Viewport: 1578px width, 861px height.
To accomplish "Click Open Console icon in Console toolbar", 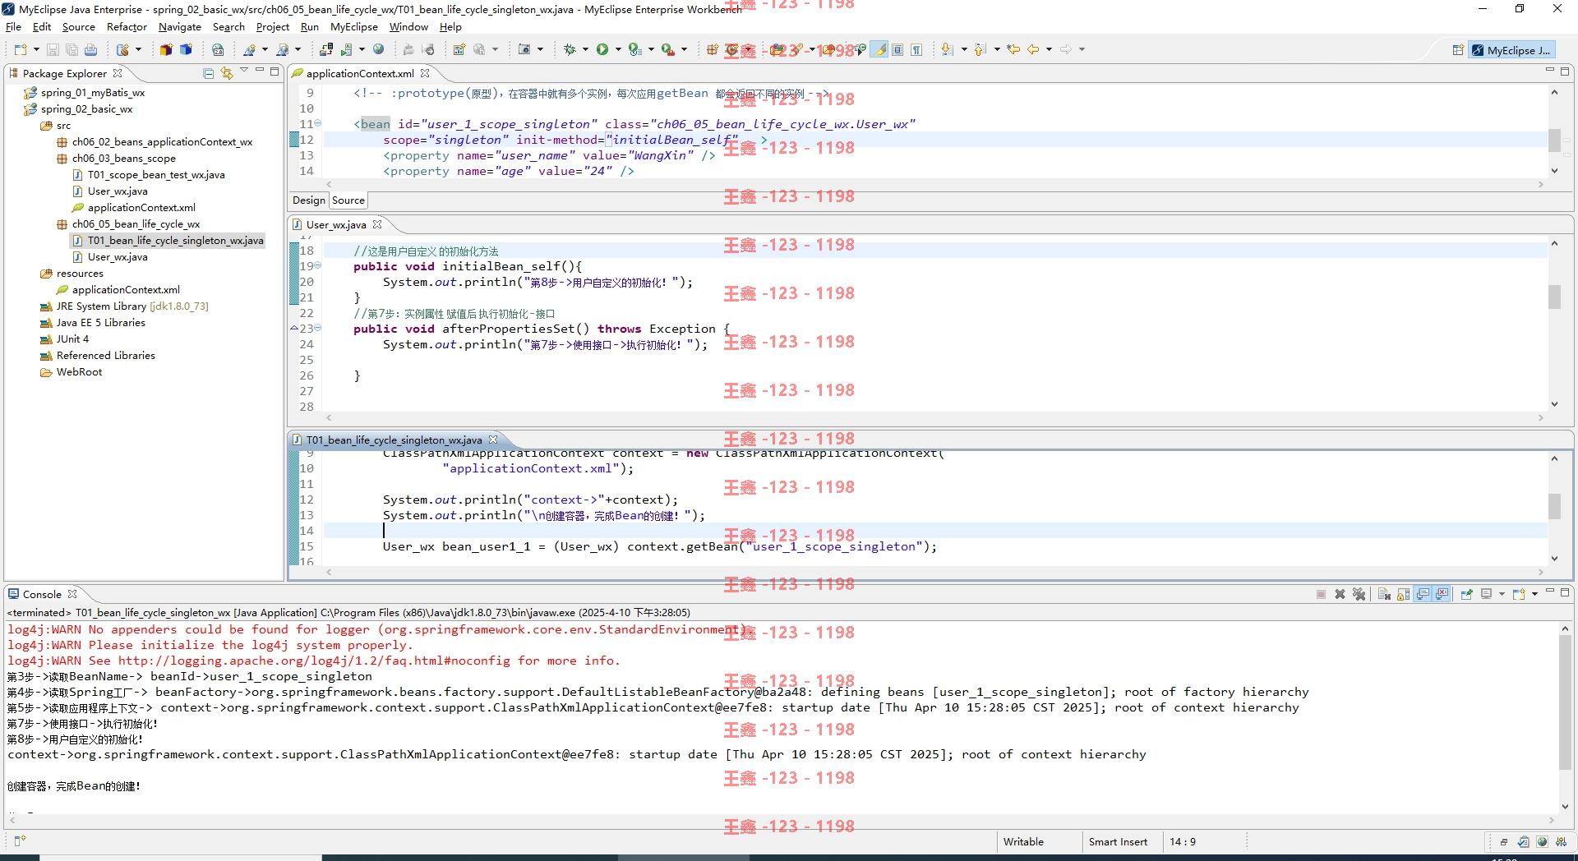I will pos(1519,594).
